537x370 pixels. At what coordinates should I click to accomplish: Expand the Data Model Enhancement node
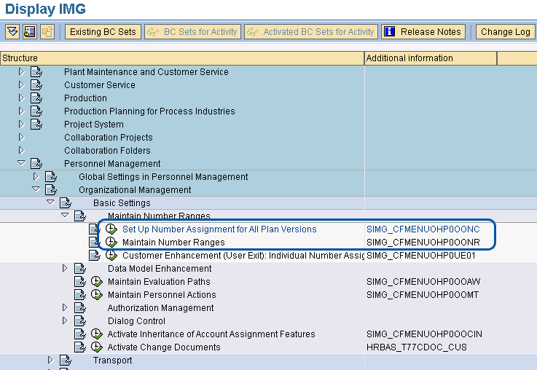65,269
